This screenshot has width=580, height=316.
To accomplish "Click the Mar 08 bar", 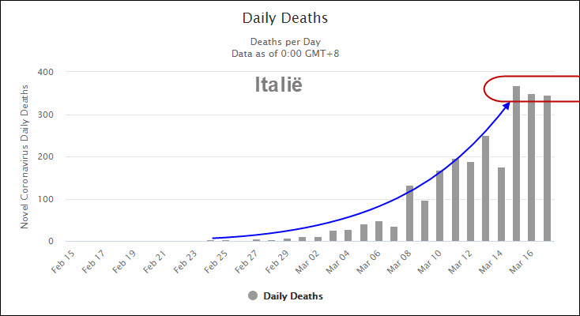I will tap(409, 213).
